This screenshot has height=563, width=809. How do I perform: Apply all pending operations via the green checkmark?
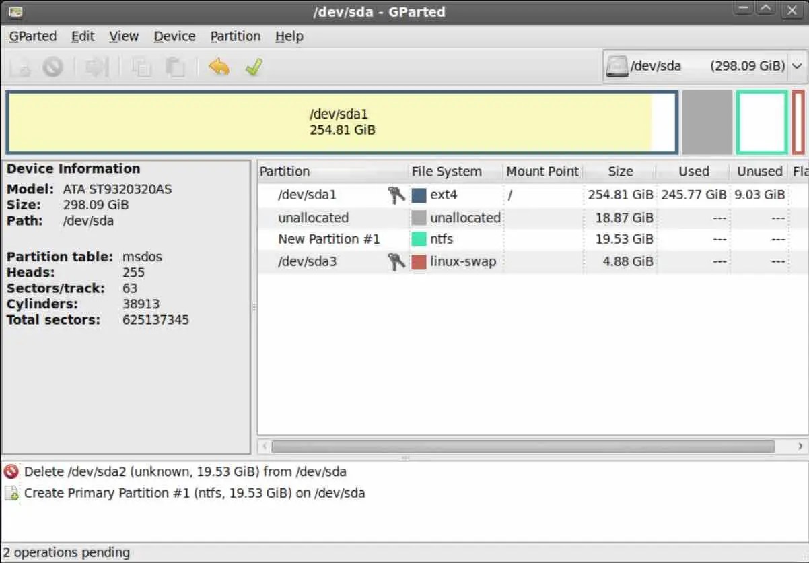253,66
